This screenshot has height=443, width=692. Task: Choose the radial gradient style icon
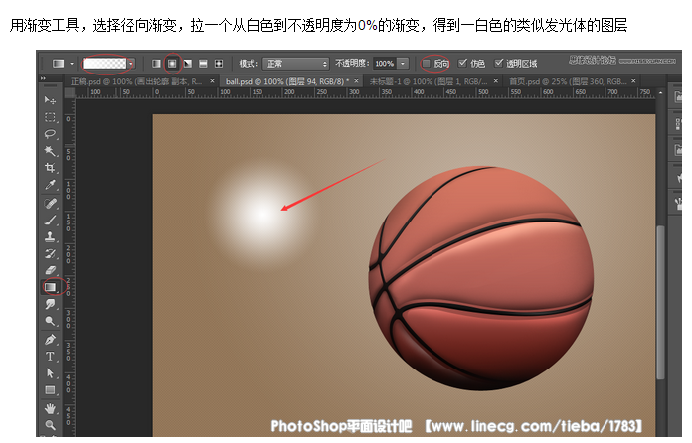(172, 64)
